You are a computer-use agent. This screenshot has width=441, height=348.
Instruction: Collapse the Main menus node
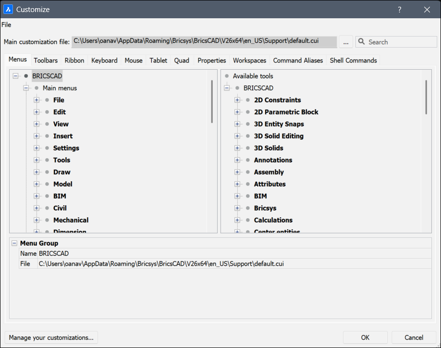click(x=26, y=88)
